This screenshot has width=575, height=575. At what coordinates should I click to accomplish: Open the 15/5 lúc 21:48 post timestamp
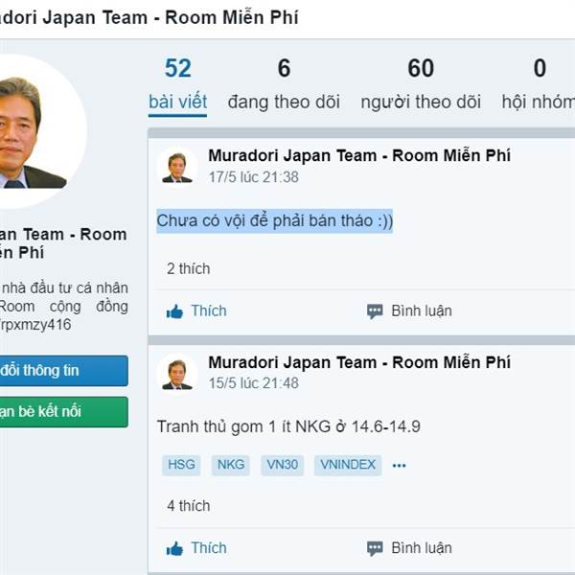tap(253, 383)
